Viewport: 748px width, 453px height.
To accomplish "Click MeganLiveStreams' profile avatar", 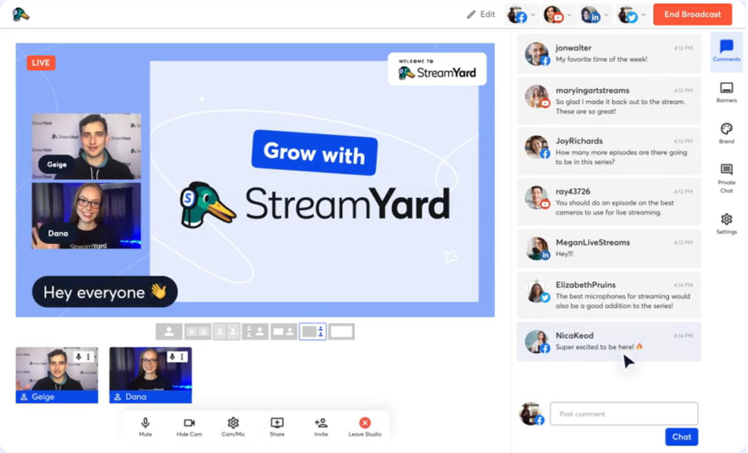I will click(x=537, y=248).
